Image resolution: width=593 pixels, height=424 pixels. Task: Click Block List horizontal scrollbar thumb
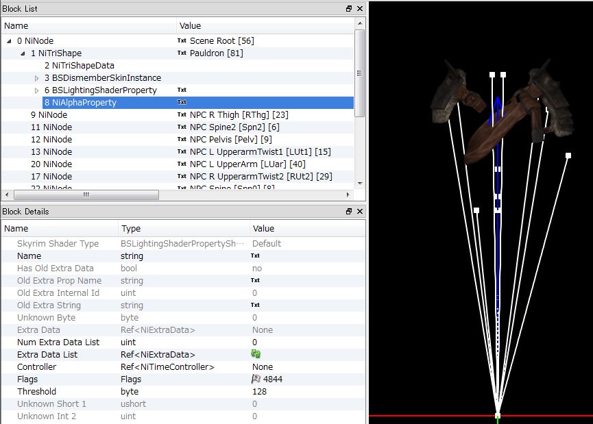coord(86,195)
